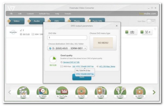Minimize the Freemake Video Converter window

(149, 8)
